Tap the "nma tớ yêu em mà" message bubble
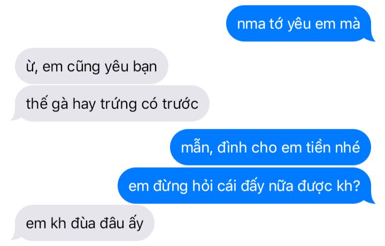Image resolution: width=385 pixels, height=246 pixels. click(299, 23)
